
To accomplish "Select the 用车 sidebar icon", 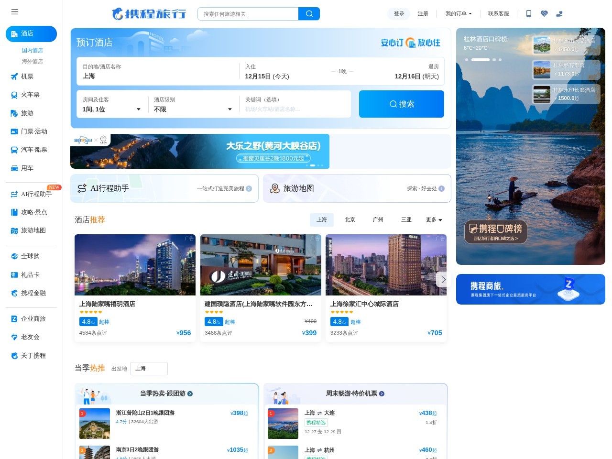I will (14, 168).
